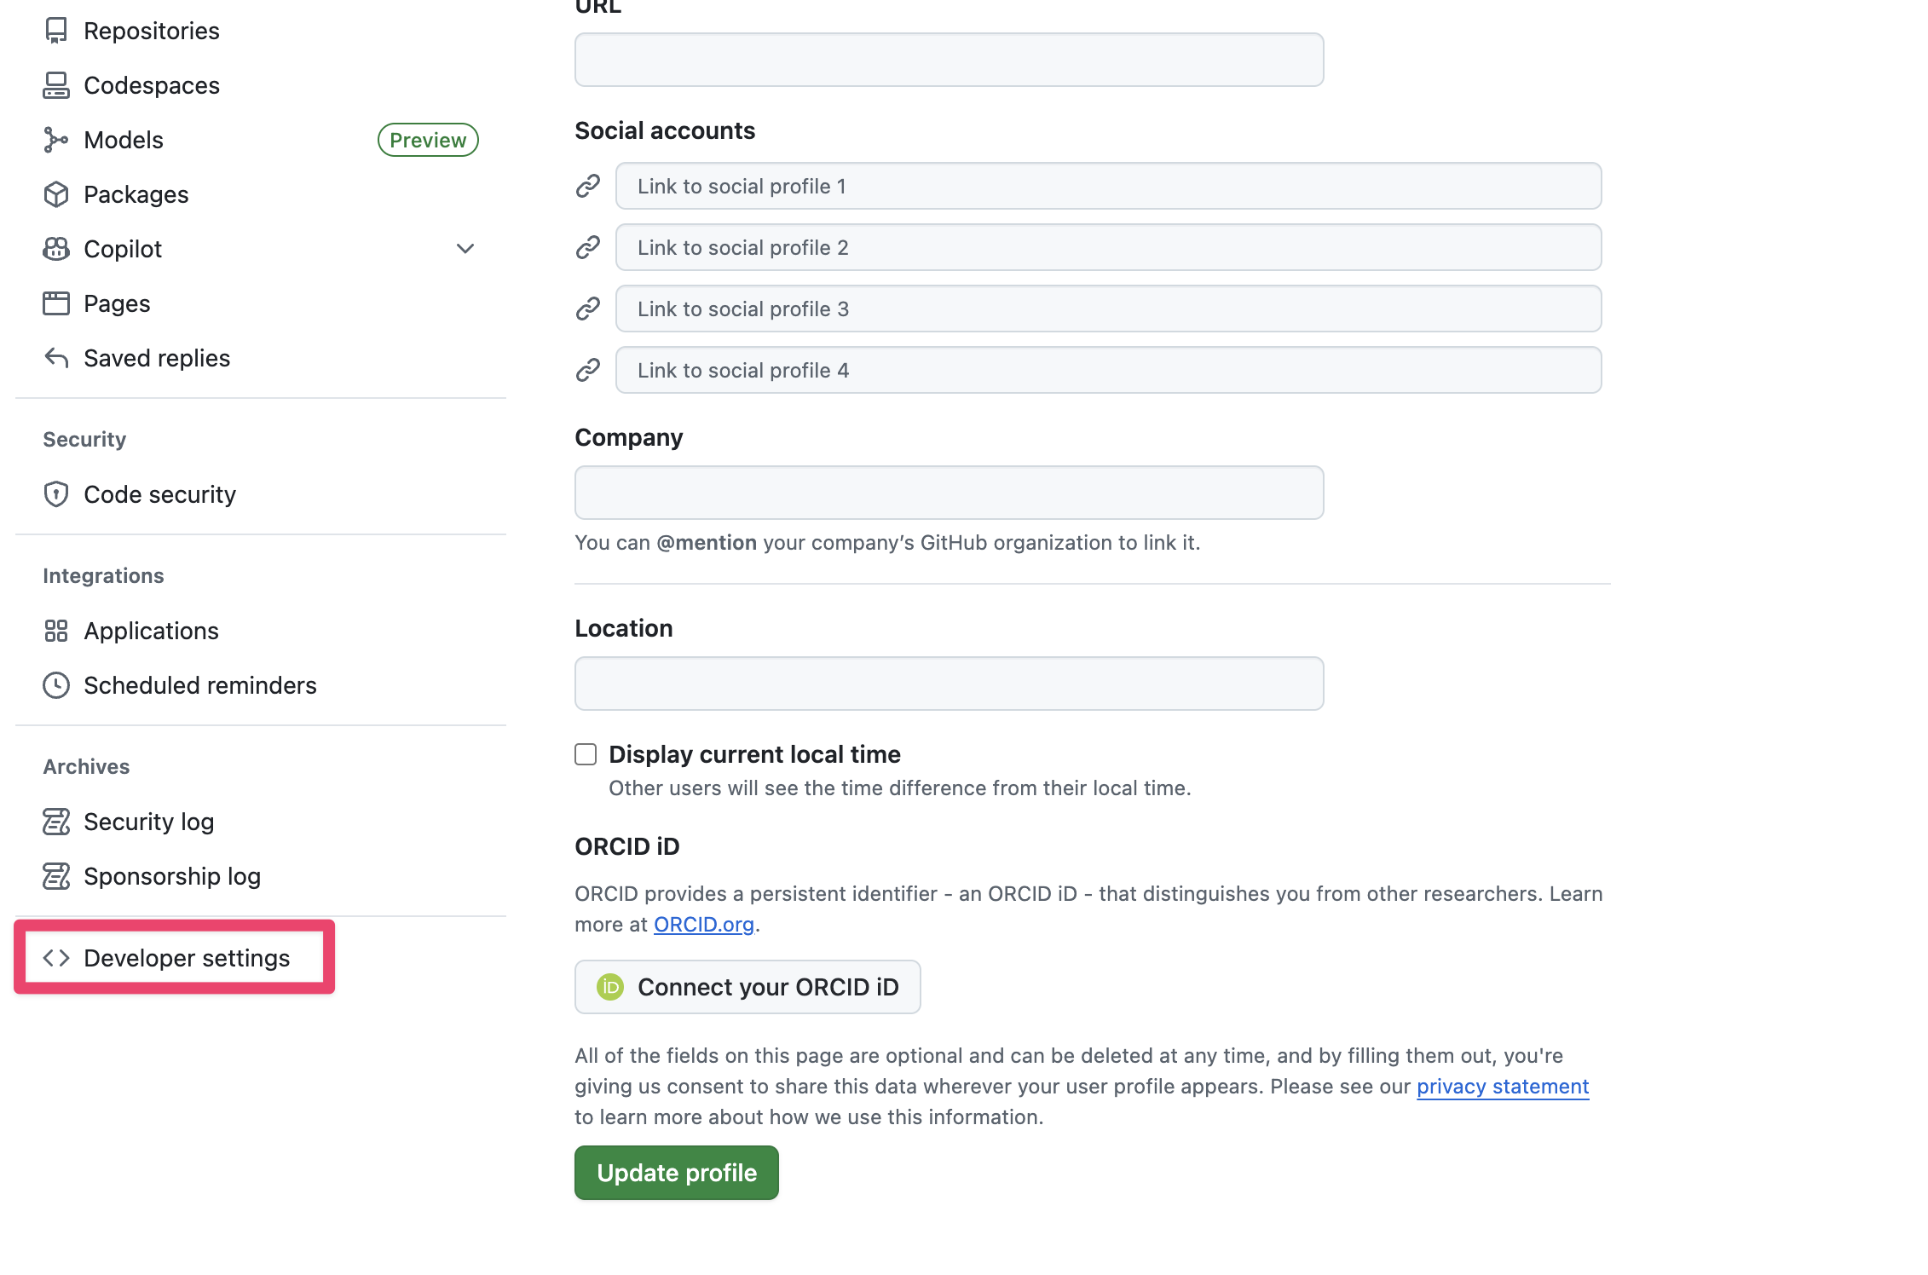Click the green ORCID iD logo
Screen dimensions: 1928x1275
point(610,987)
